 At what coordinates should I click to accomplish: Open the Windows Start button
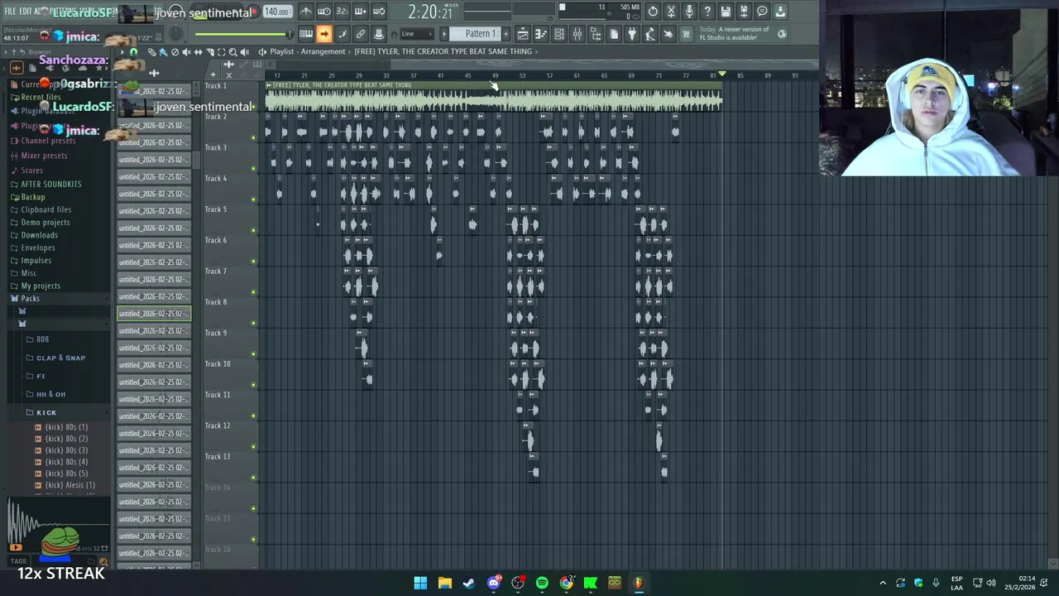point(420,583)
